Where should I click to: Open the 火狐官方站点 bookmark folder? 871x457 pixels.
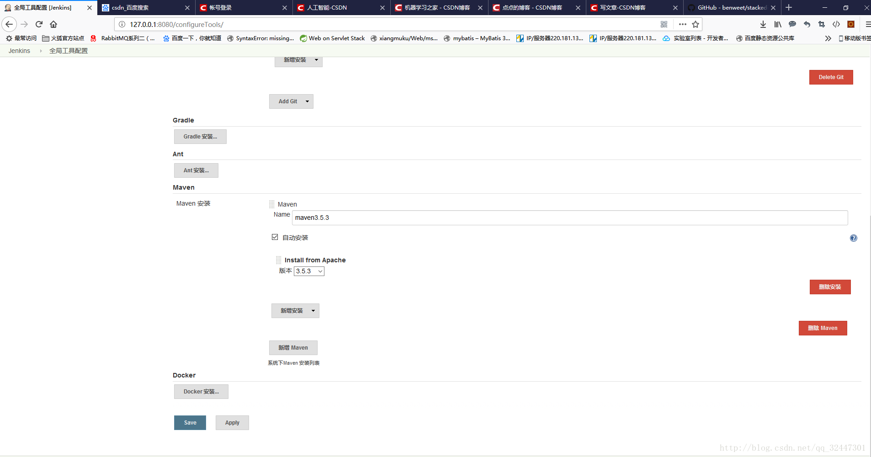tap(63, 38)
